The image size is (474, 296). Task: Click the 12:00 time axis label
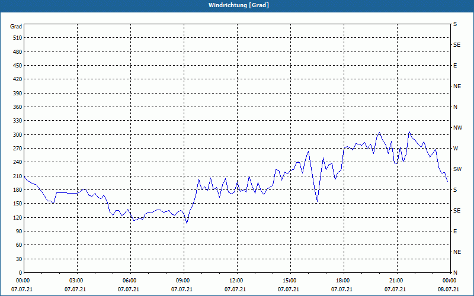[x=237, y=280]
